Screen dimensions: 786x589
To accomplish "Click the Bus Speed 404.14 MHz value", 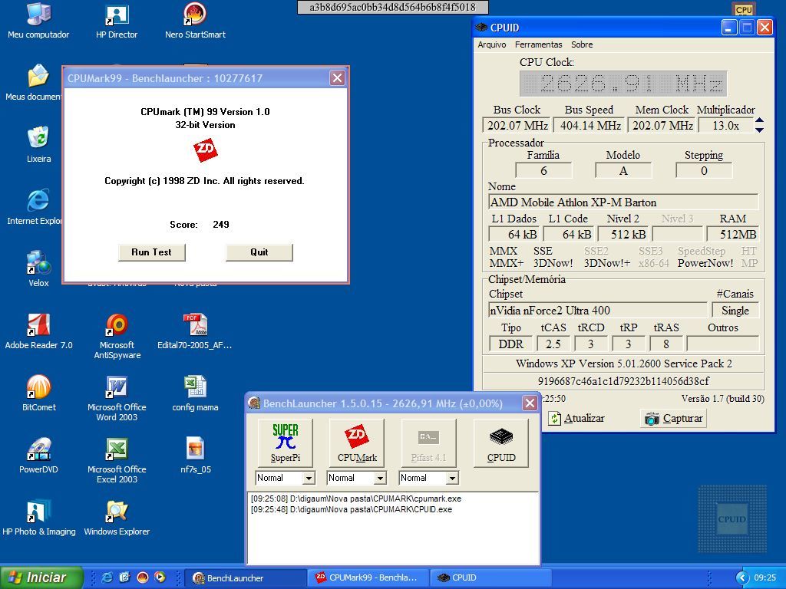I will coord(590,125).
